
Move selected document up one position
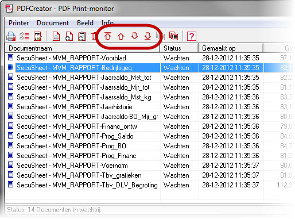pyautogui.click(x=121, y=36)
